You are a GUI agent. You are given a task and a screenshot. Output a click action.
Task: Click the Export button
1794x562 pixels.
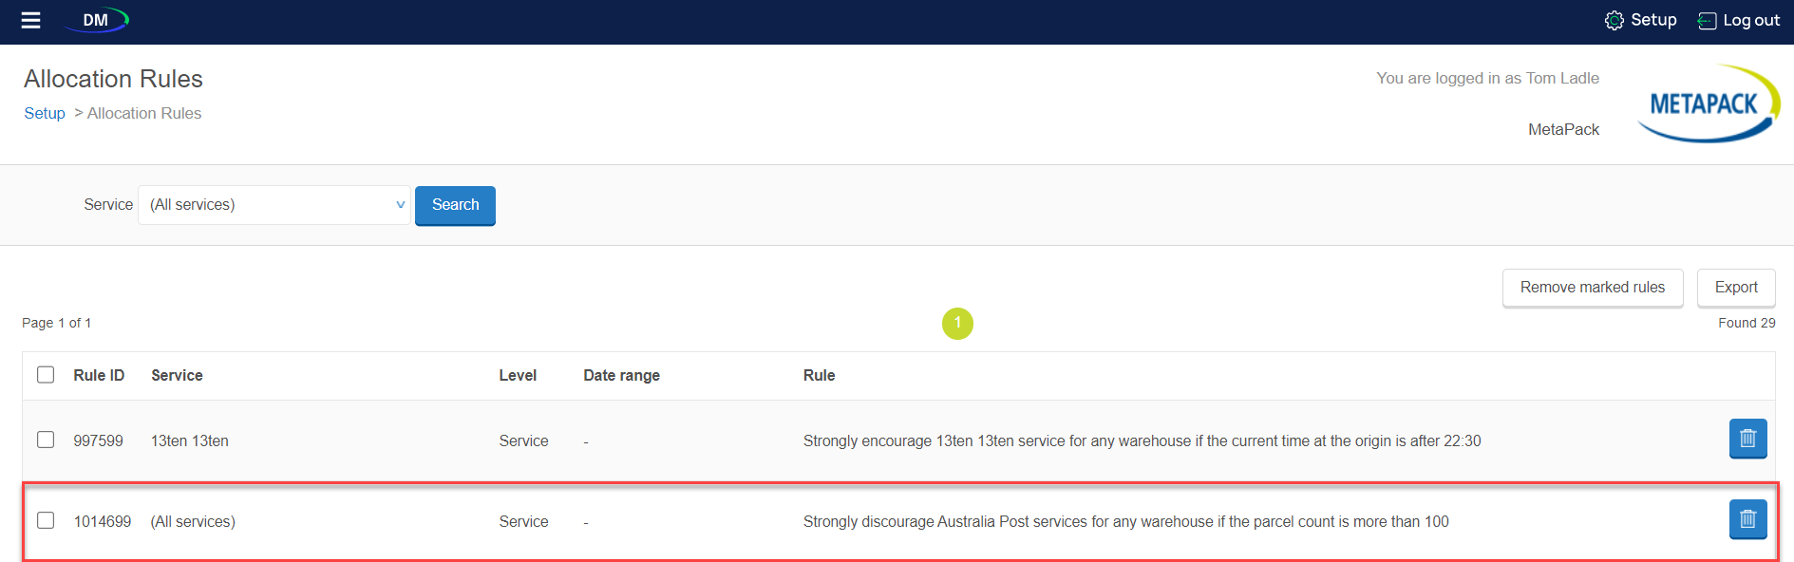coord(1736,288)
